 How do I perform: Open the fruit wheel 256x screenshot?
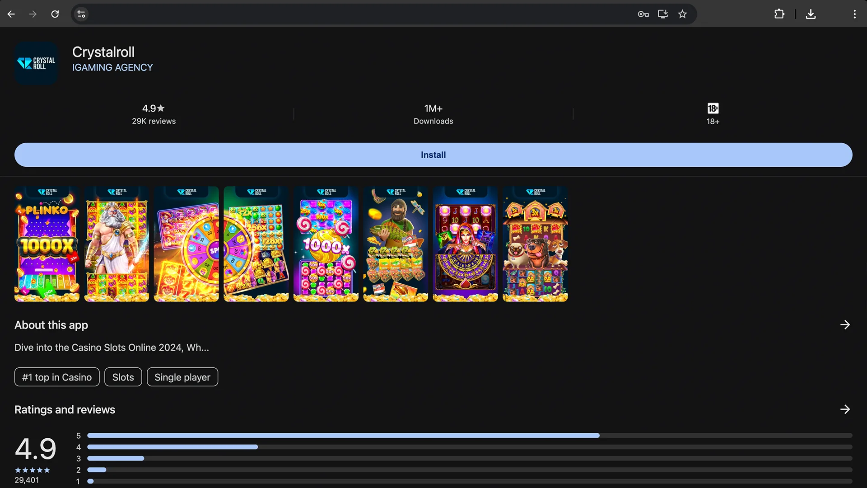pos(256,244)
